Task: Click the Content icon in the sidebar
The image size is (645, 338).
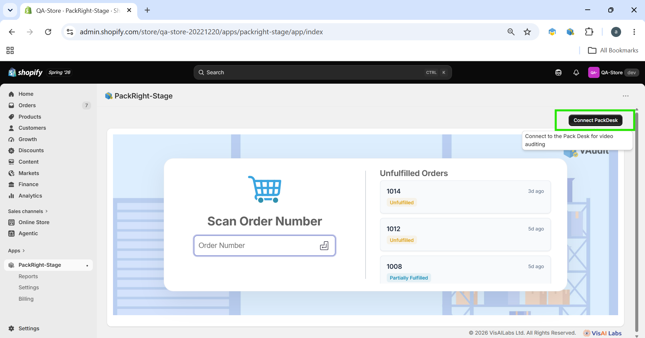Action: click(x=11, y=162)
